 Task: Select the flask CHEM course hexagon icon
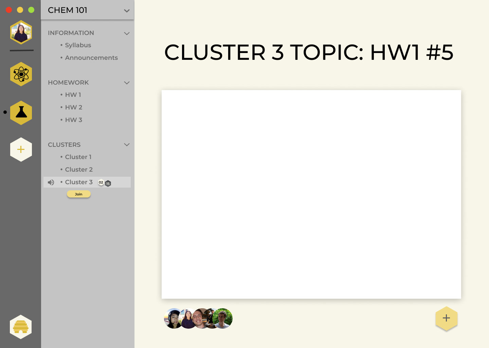21,113
